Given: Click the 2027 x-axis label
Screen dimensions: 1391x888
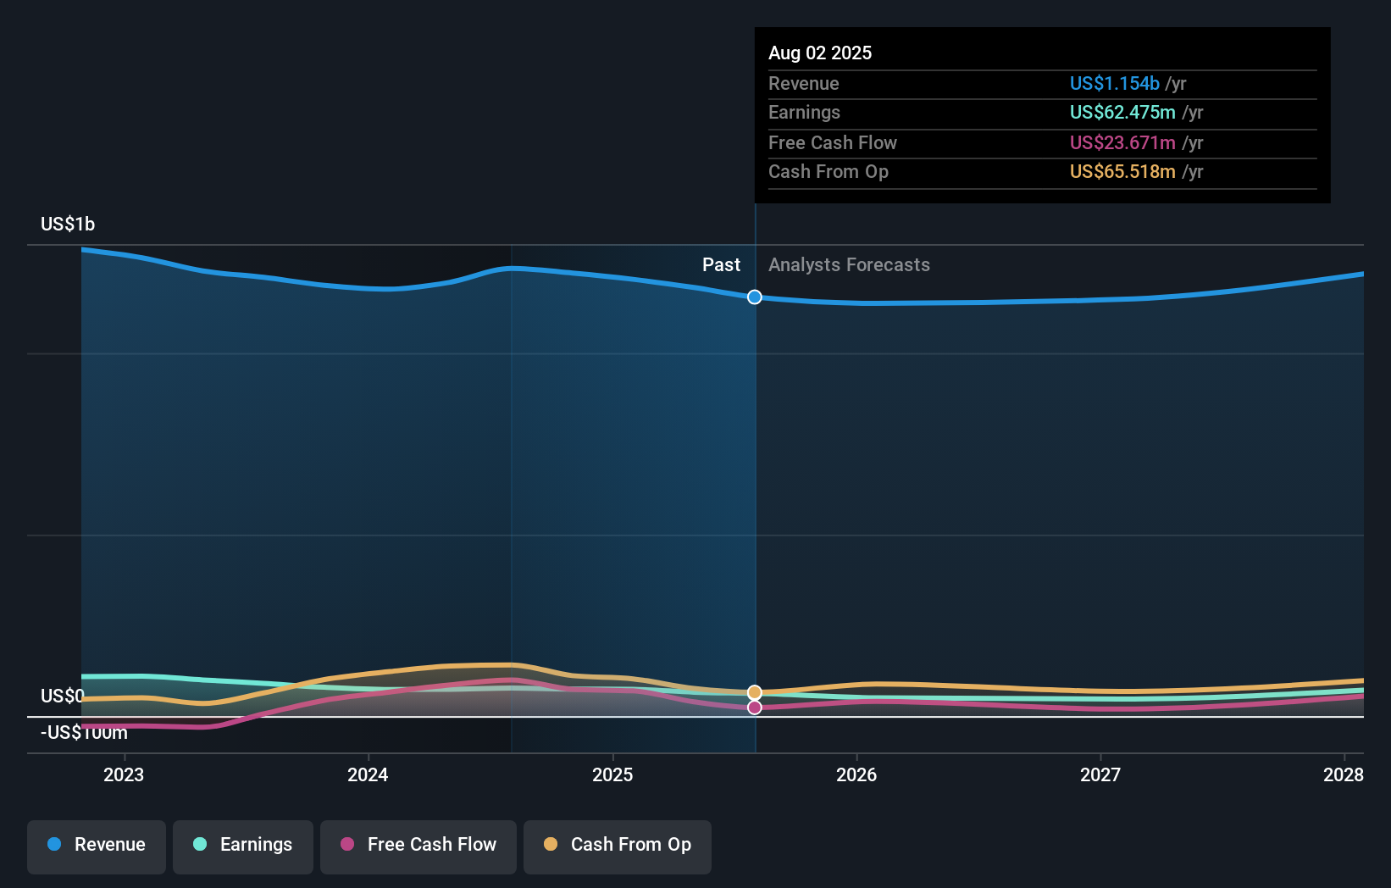Looking at the screenshot, I should (x=1100, y=774).
